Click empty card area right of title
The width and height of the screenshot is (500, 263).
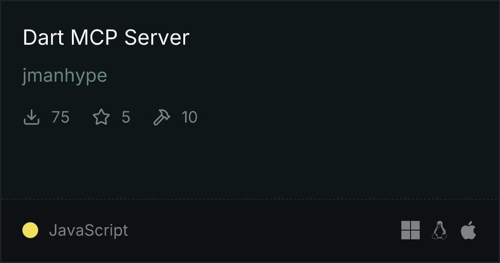[x=344, y=37]
